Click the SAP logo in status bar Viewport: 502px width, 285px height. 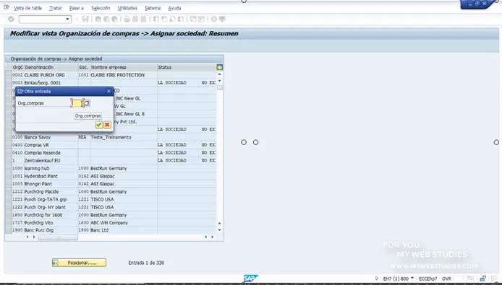pyautogui.click(x=250, y=279)
